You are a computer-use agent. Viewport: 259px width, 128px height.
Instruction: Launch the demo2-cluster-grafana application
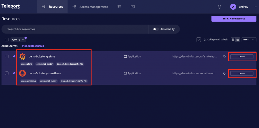(x=242, y=57)
